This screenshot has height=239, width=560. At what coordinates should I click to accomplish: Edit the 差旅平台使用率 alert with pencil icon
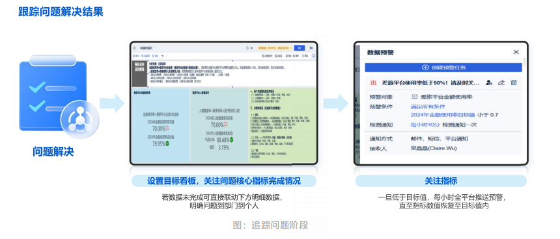501,82
